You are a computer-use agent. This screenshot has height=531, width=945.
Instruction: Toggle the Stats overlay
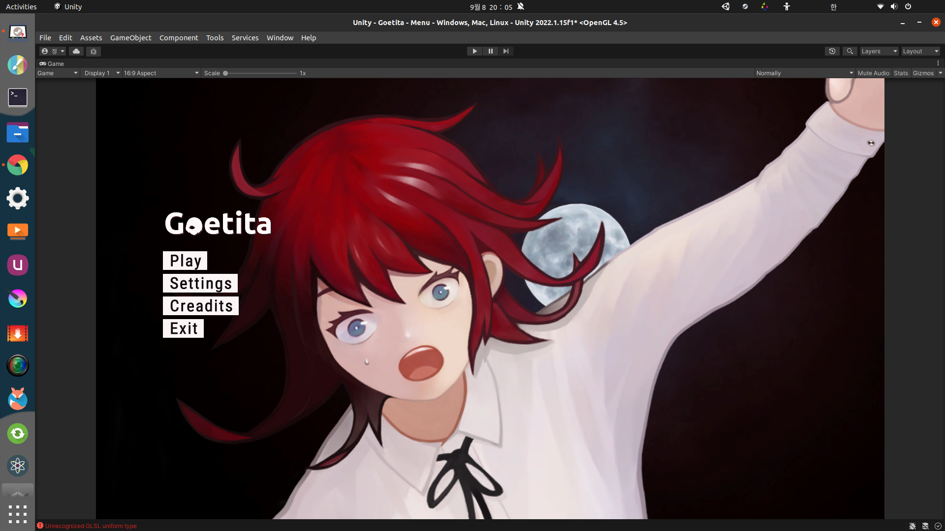(901, 73)
